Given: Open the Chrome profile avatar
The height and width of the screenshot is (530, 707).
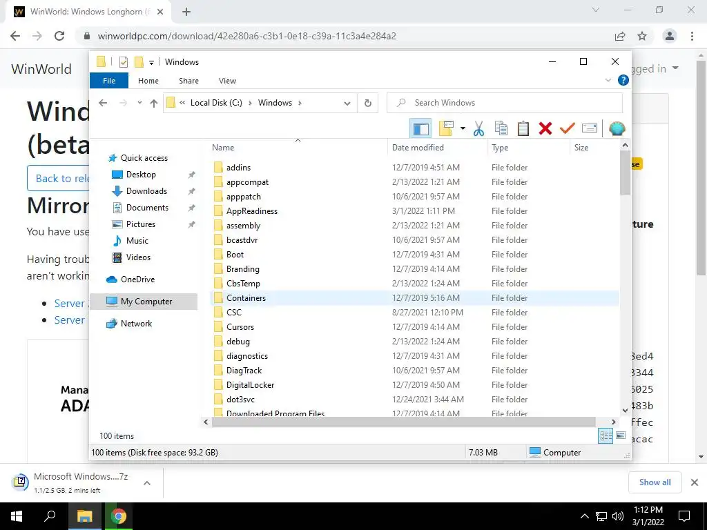Looking at the screenshot, I should pos(670,36).
